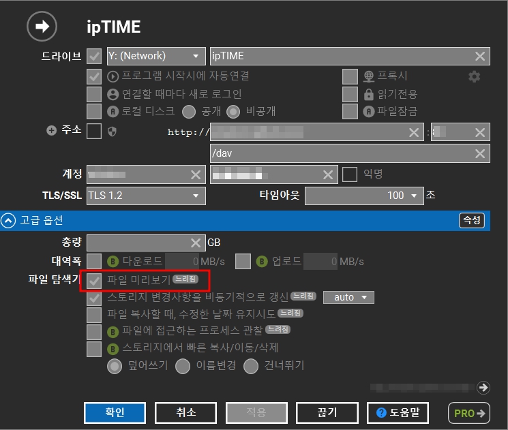508x430 pixels.
Task: Click the proxy globe icon
Action: coord(369,76)
